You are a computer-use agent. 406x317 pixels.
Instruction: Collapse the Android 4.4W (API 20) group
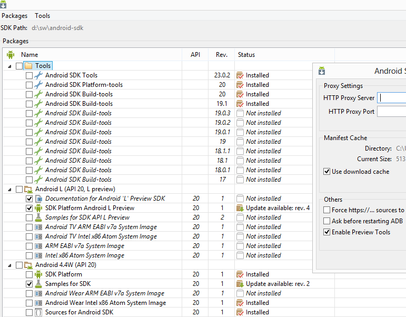[9, 265]
